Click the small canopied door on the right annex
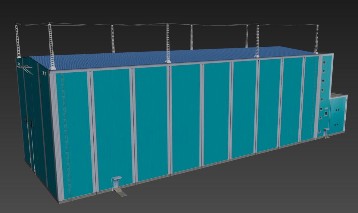The height and width of the screenshot is (213, 358). click(326, 132)
